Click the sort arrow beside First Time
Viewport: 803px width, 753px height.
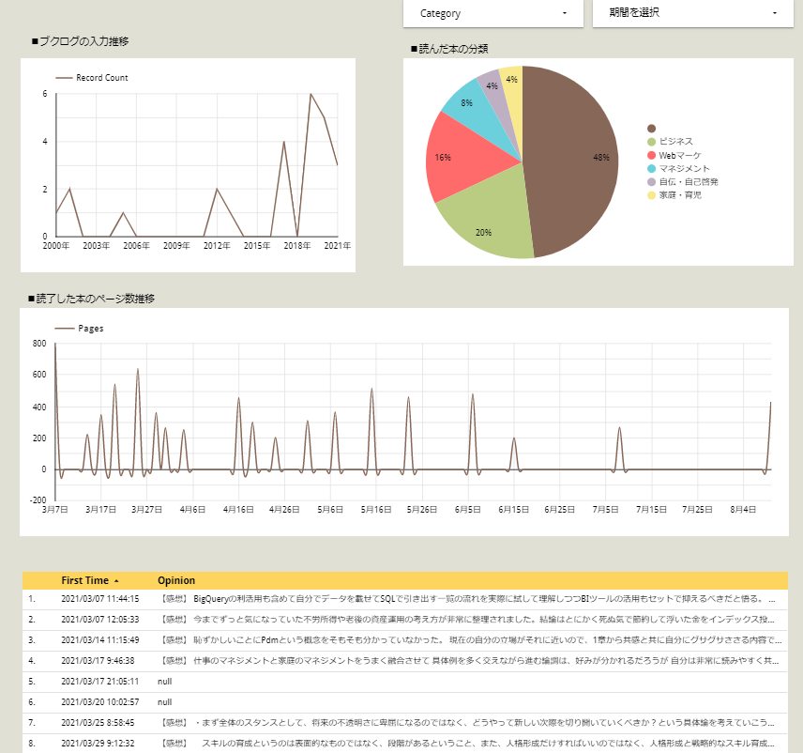coord(116,581)
